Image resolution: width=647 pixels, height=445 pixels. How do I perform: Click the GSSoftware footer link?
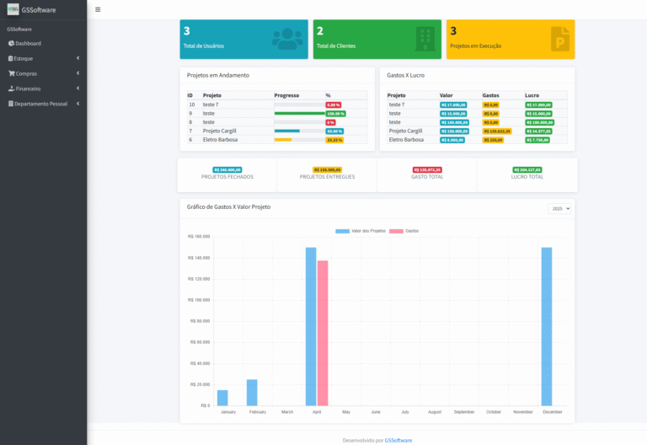398,440
